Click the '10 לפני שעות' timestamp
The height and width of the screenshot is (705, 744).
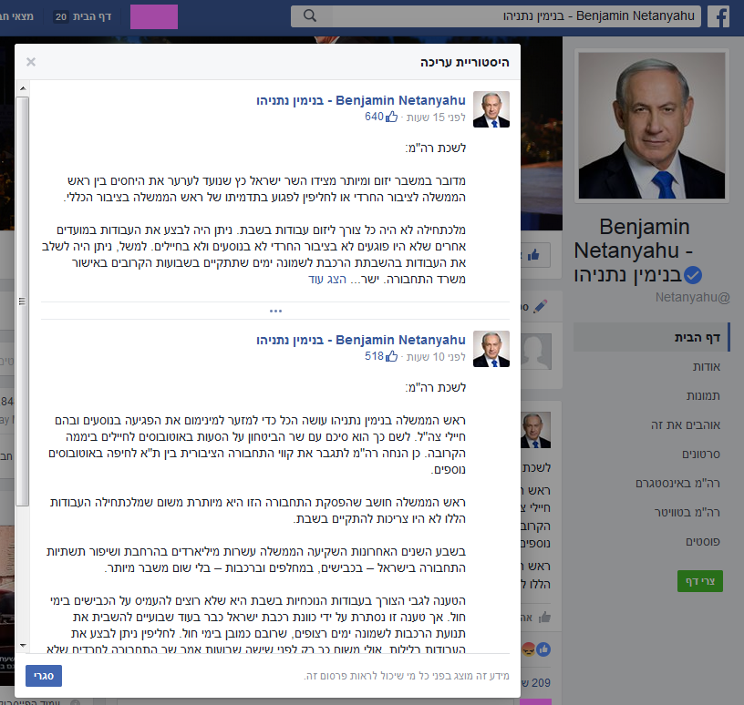[x=436, y=356]
